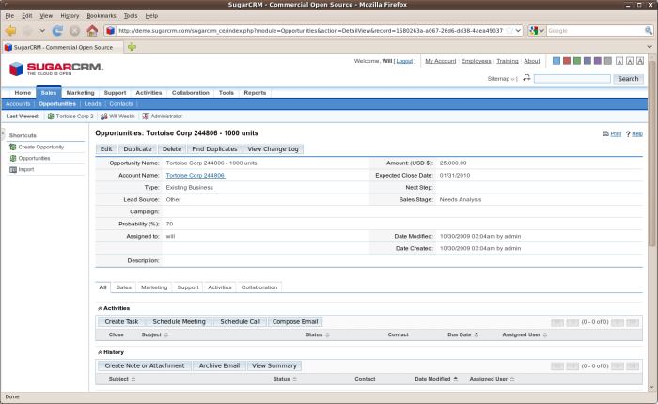This screenshot has width=658, height=404.
Task: Click the Archive Email button
Action: click(219, 365)
